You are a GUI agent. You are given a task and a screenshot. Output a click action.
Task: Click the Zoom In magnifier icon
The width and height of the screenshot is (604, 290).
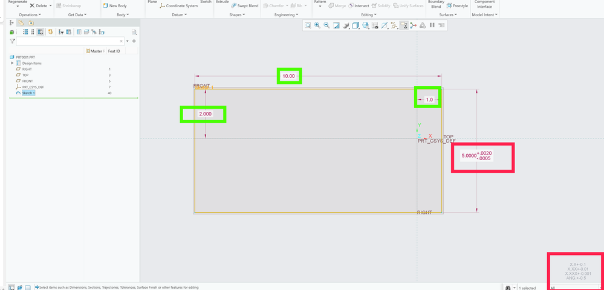click(x=317, y=25)
